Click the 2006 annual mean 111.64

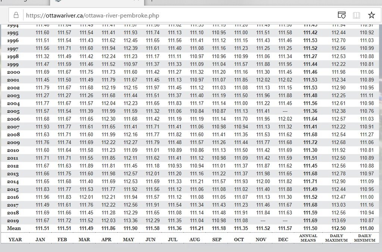click(310, 119)
